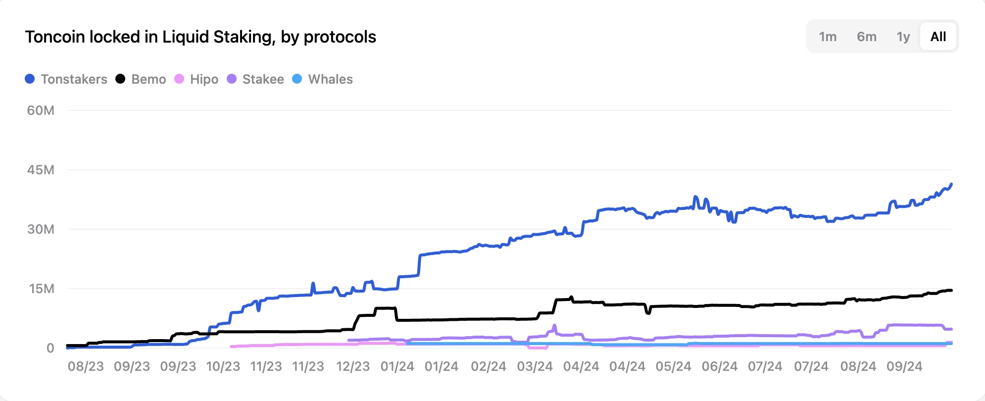Select the 1y time range button
The width and height of the screenshot is (985, 401).
(x=904, y=36)
